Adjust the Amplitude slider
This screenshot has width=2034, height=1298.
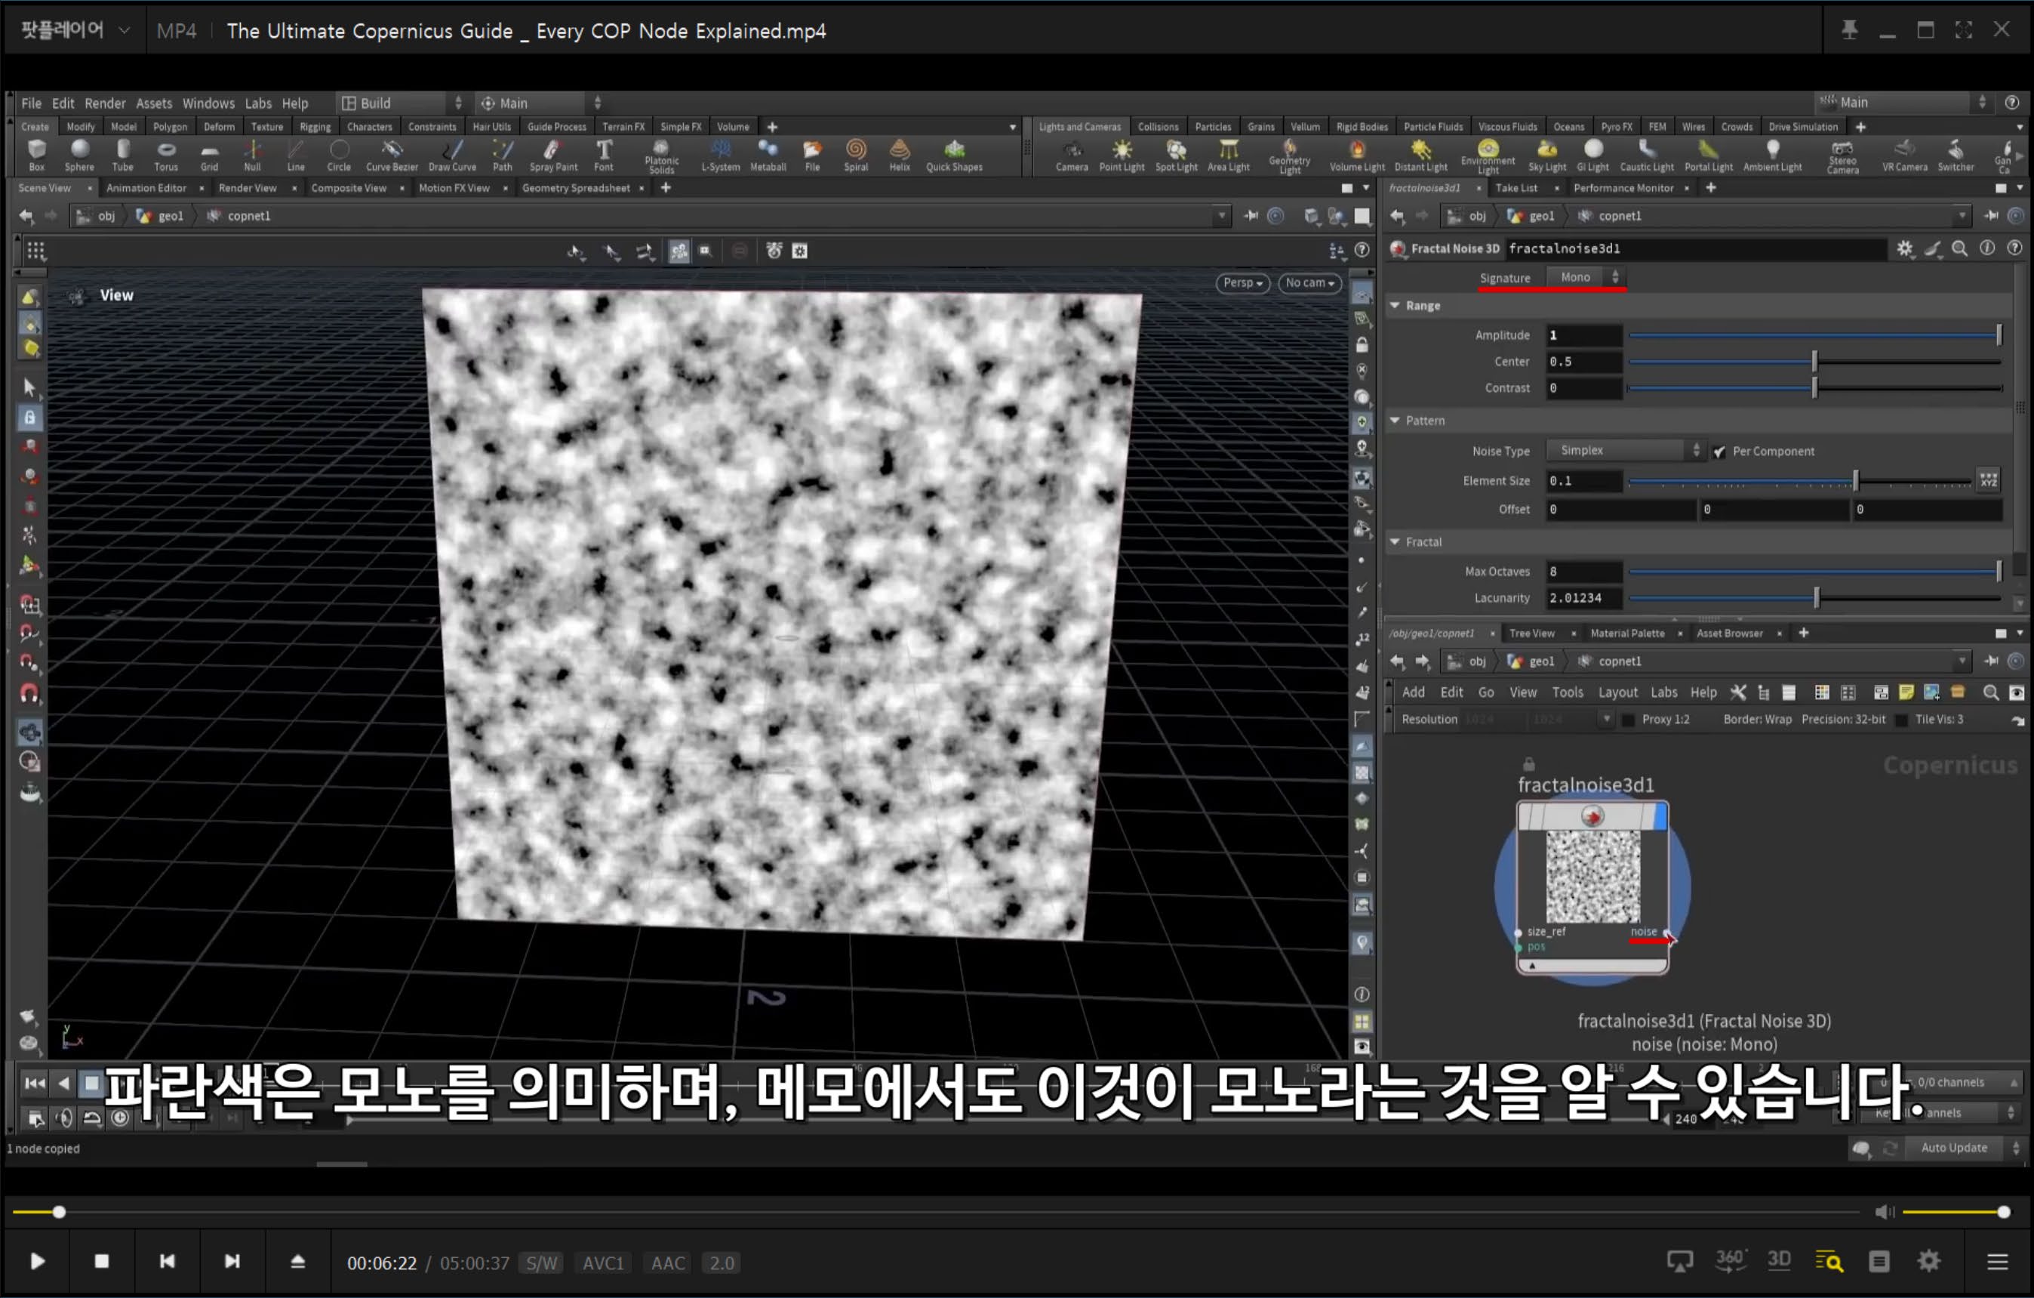1814,335
